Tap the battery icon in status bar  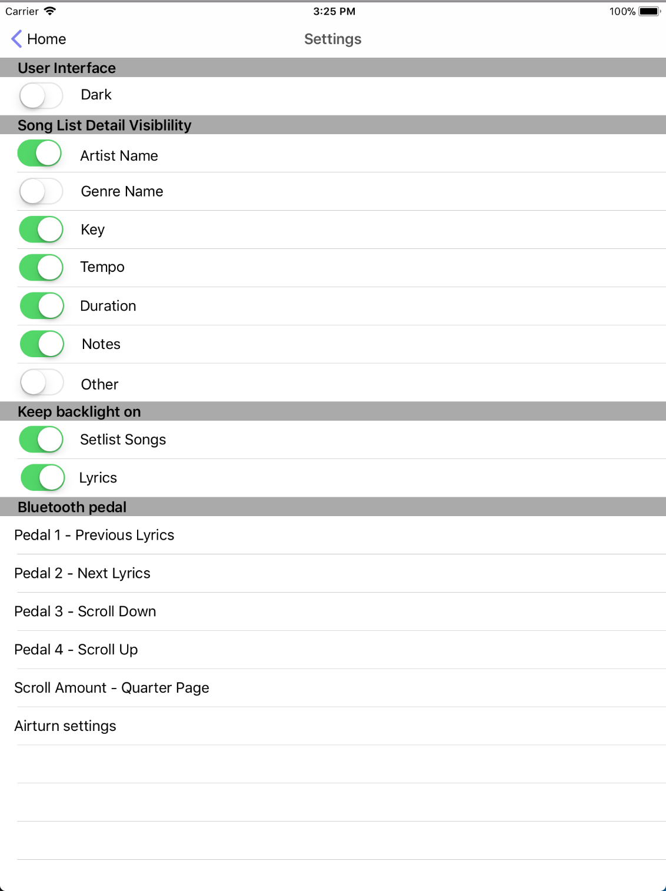649,10
